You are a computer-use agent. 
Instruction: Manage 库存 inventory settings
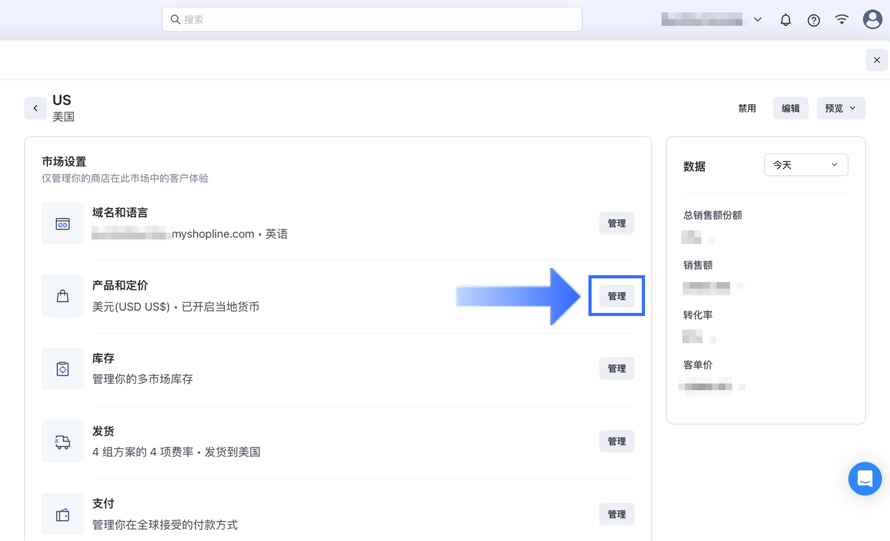tap(617, 368)
